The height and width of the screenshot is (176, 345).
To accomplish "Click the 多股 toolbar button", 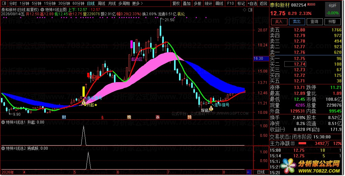I will [197, 3].
